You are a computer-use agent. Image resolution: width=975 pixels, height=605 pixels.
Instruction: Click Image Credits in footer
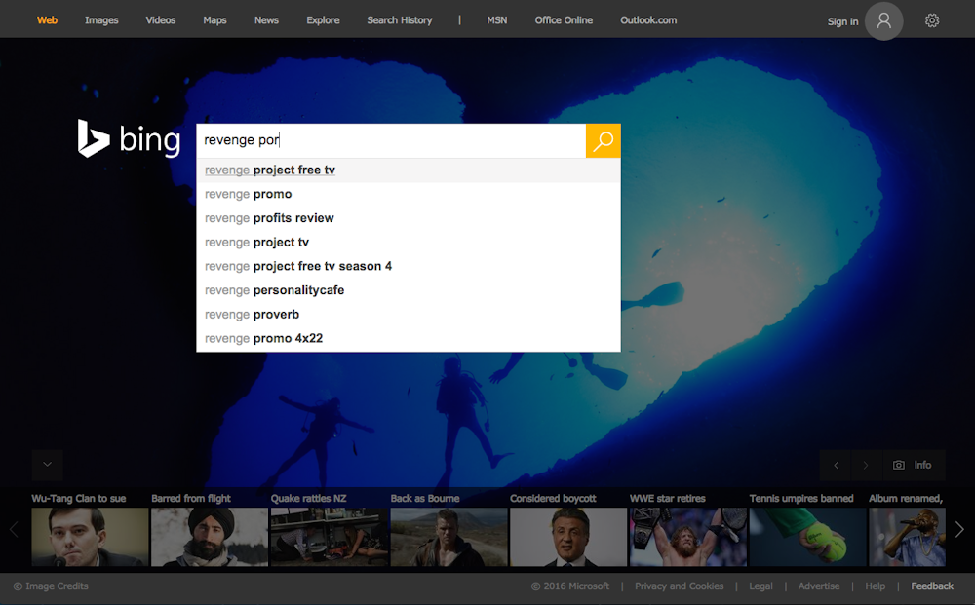pos(51,586)
